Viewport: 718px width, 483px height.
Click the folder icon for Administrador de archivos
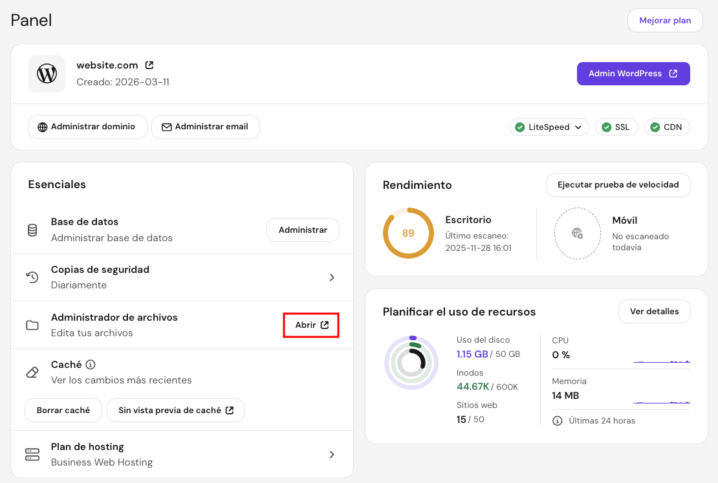(32, 325)
